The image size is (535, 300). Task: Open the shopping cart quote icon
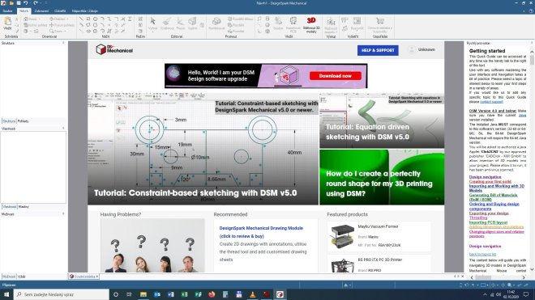click(379, 22)
